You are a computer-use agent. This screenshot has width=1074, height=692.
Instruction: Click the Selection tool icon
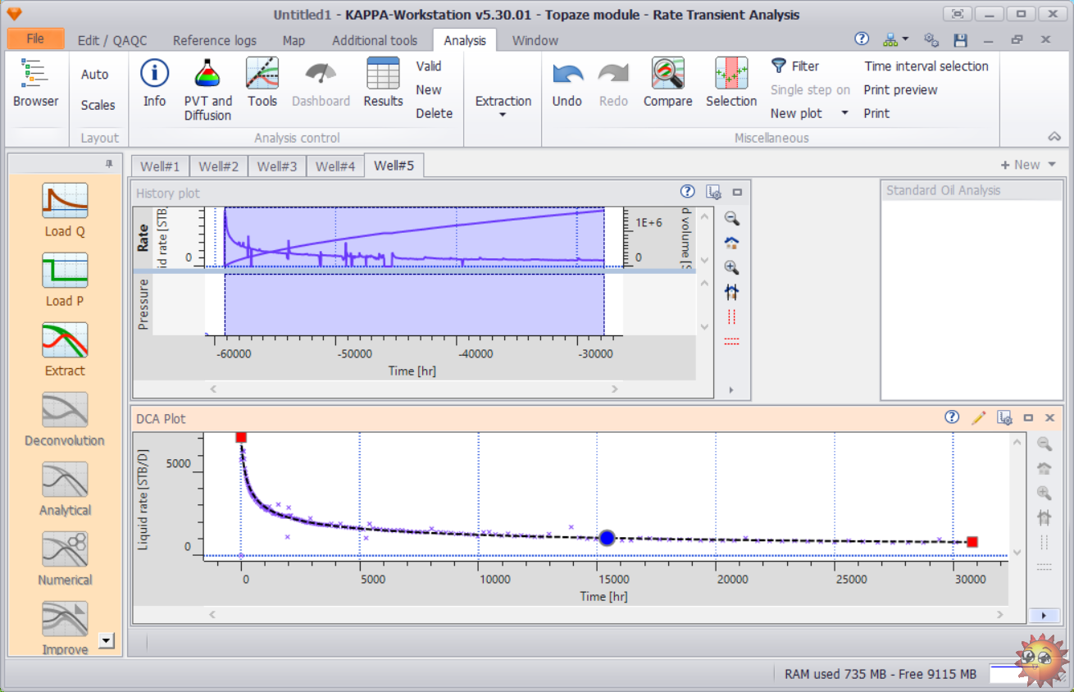coord(731,74)
